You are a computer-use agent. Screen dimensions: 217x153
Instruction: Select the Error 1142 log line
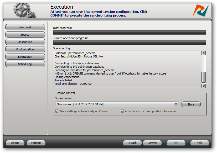(x=110, y=73)
